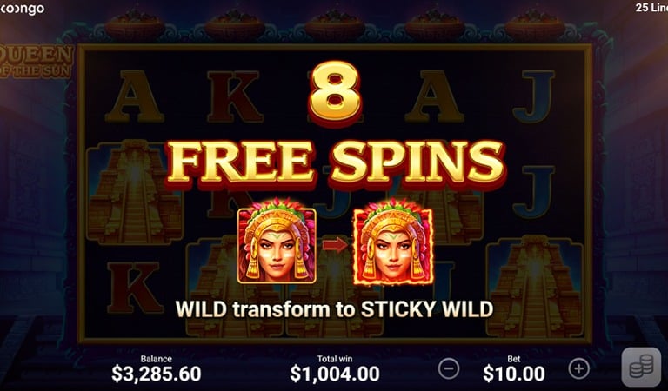Decrease the bet with the minus button
Image resolution: width=668 pixels, height=391 pixels.
449,368
